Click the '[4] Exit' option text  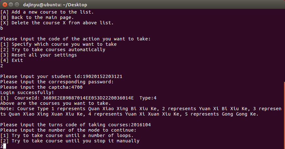(x=12, y=60)
